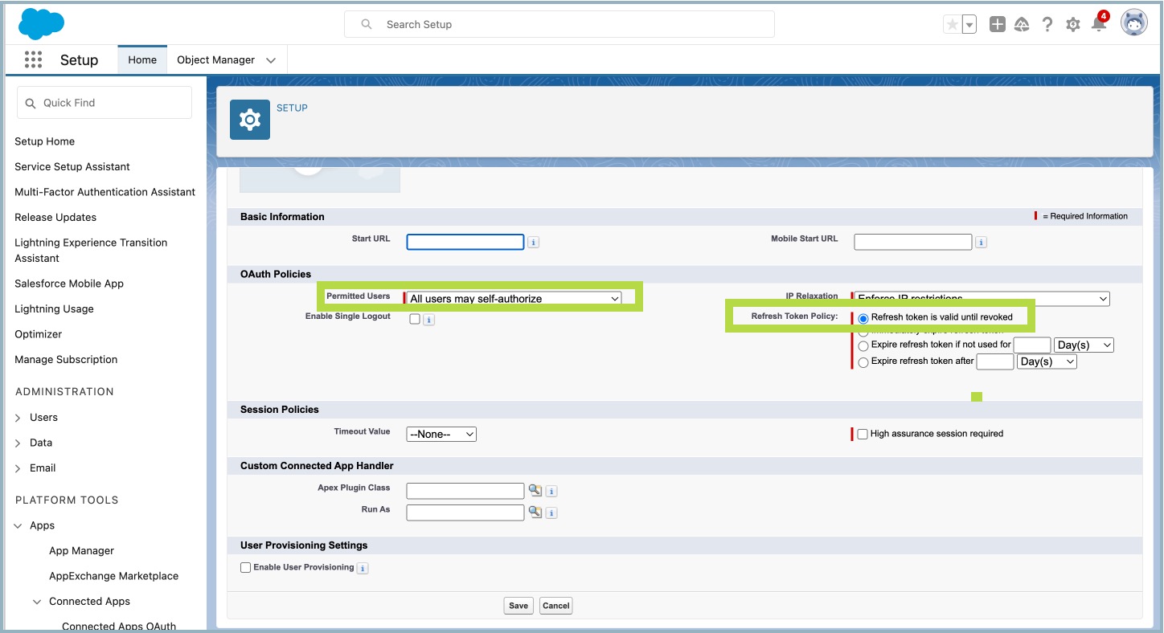Open App Manager in the sidebar
Viewport: 1164px width, 633px height.
click(x=81, y=551)
